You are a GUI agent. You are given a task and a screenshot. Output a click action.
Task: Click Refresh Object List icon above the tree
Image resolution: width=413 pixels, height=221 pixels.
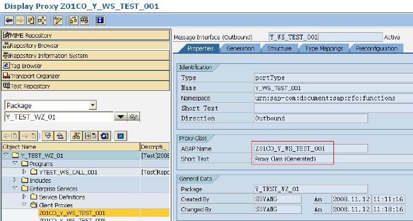(105, 136)
